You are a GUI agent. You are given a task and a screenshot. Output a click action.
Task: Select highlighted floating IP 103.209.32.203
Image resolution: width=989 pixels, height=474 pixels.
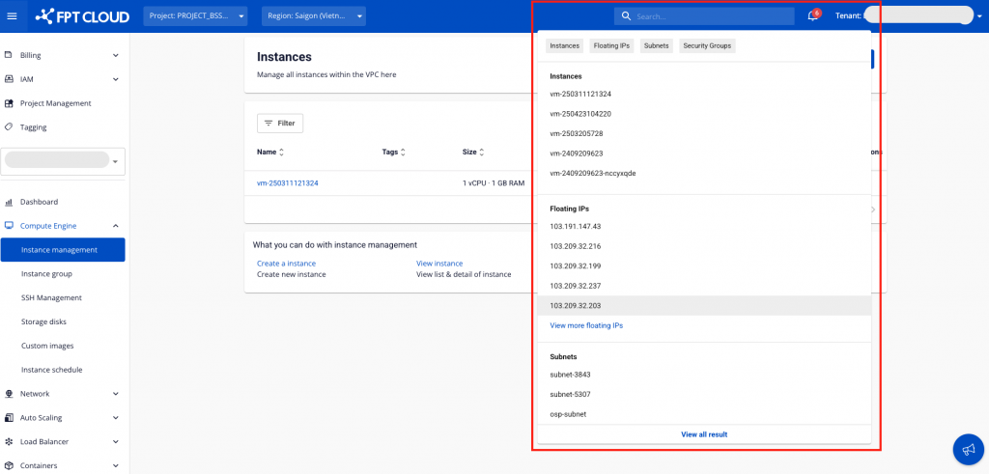click(x=704, y=306)
